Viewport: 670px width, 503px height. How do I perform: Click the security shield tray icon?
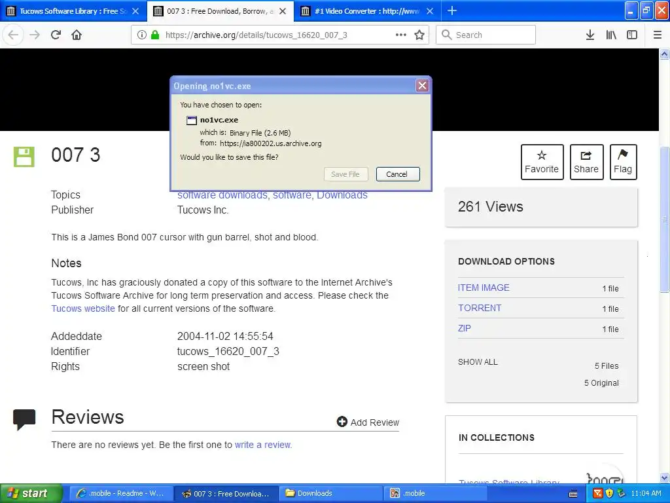(610, 493)
